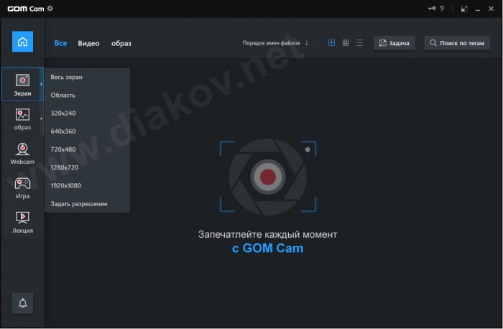Expand the Экран submenu arrow
This screenshot has height=329, width=503.
[x=42, y=84]
